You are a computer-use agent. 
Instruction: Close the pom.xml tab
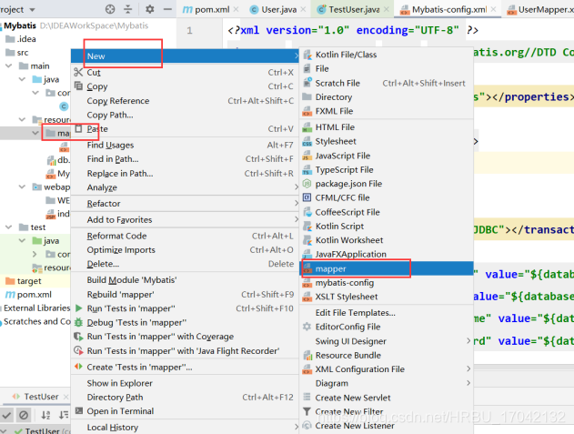click(x=237, y=9)
